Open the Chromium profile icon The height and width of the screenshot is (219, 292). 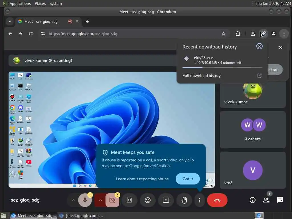[x=273, y=34]
